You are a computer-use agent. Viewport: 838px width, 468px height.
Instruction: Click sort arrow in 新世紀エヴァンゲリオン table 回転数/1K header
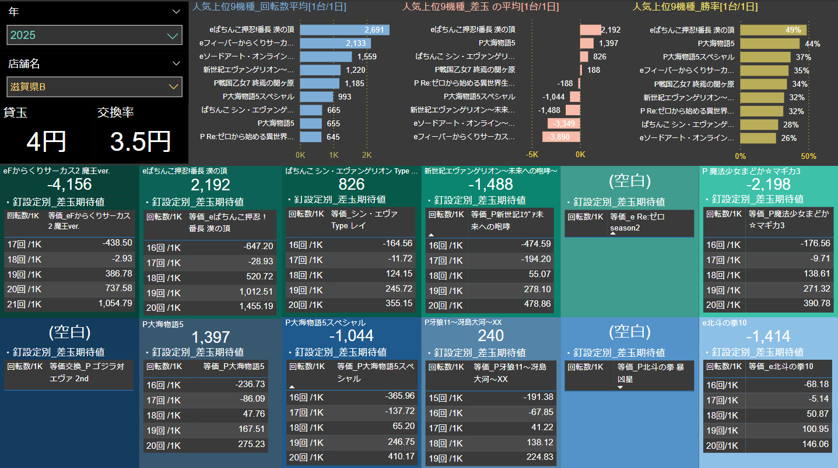(x=432, y=234)
